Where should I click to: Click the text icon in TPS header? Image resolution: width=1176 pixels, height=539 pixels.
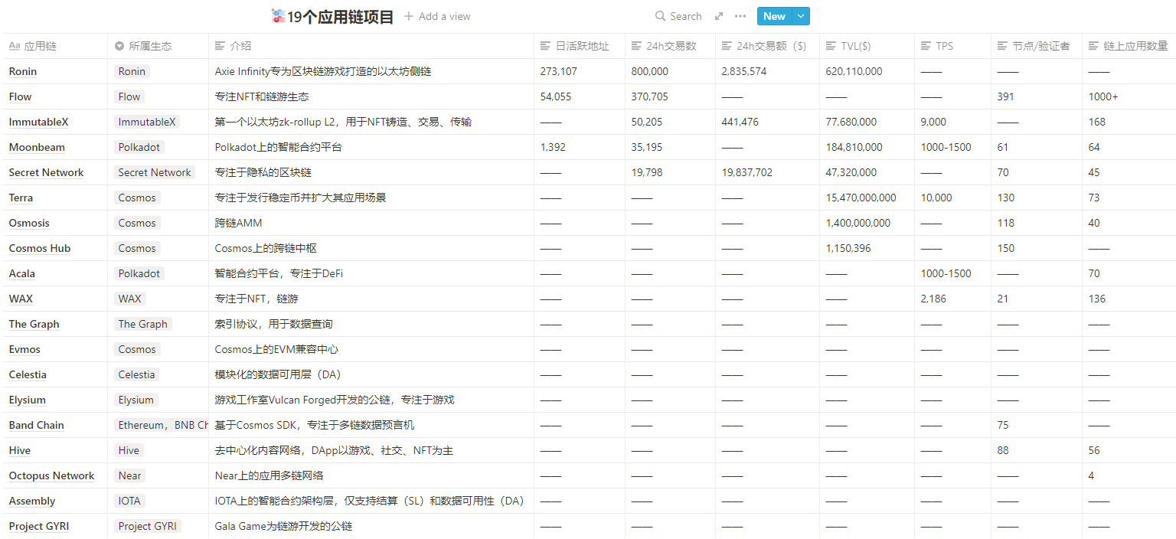(x=926, y=46)
